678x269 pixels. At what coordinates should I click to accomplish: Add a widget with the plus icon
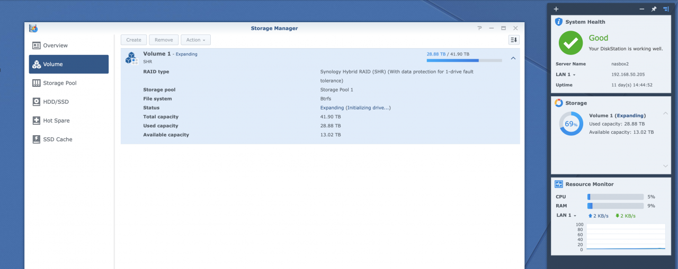(x=556, y=9)
